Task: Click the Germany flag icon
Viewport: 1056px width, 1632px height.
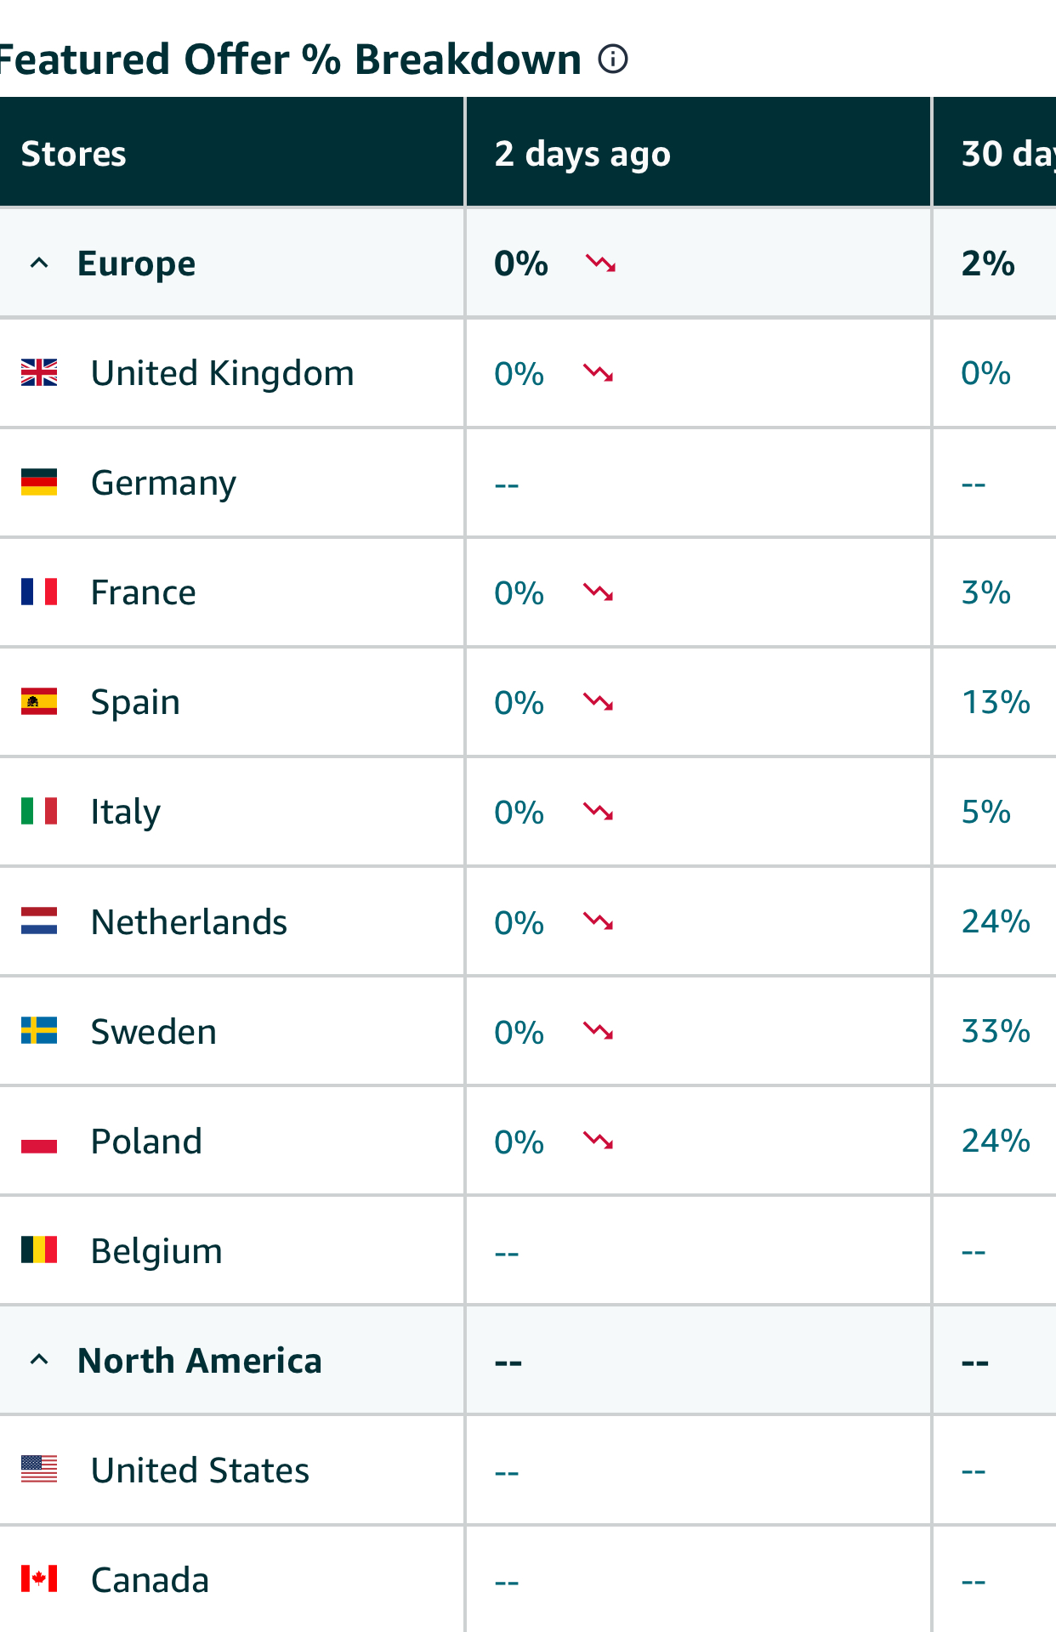Action: click(x=39, y=482)
